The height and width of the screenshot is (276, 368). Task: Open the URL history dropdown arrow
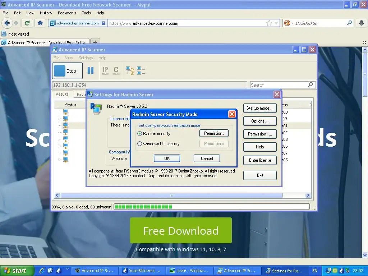pos(276,23)
